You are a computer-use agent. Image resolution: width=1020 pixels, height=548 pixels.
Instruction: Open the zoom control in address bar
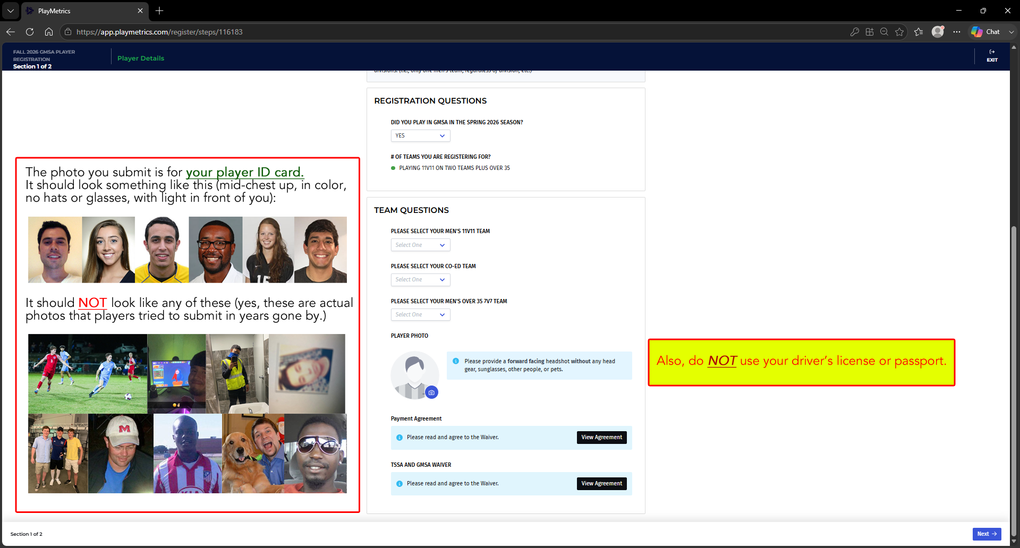pos(884,32)
